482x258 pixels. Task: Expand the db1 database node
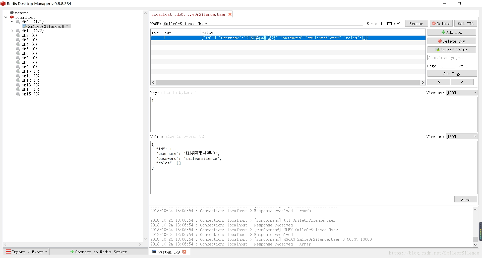tap(12, 31)
